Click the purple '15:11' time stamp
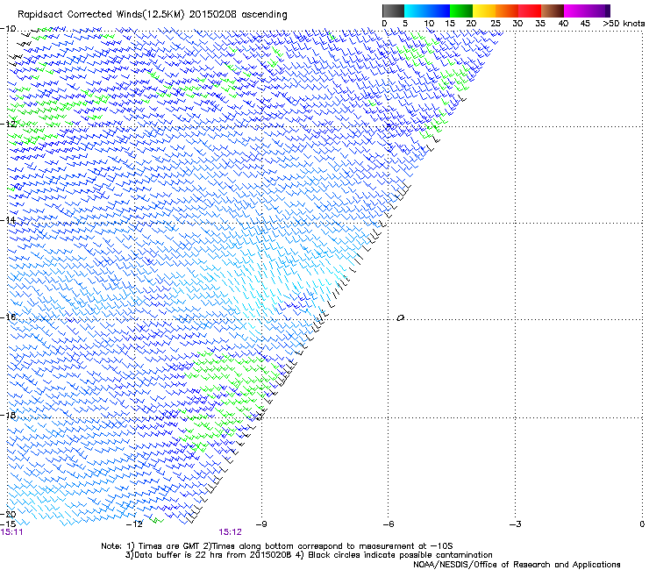The width and height of the screenshot is (649, 570). (x=11, y=532)
